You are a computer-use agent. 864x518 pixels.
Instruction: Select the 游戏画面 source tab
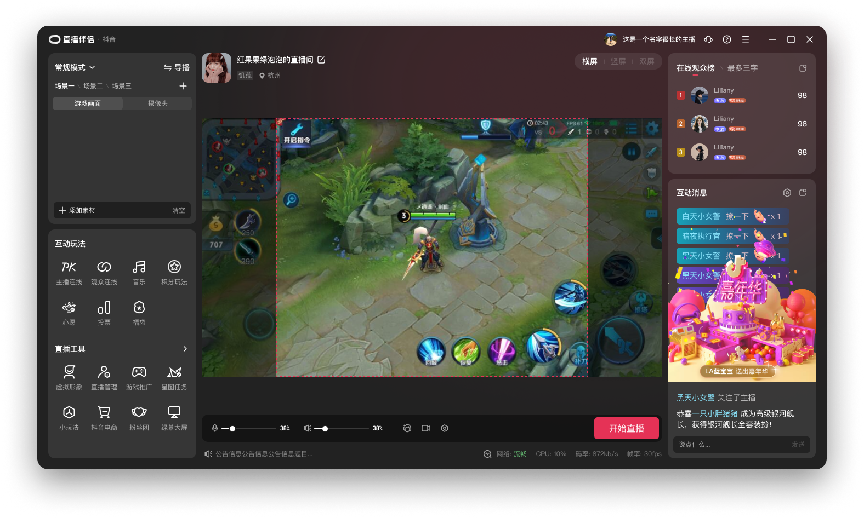coord(88,103)
